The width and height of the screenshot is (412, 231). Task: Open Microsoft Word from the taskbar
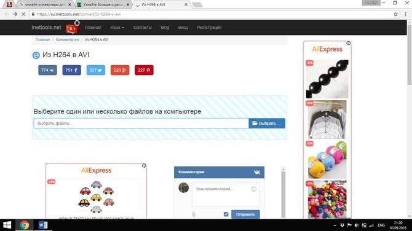[43, 225]
